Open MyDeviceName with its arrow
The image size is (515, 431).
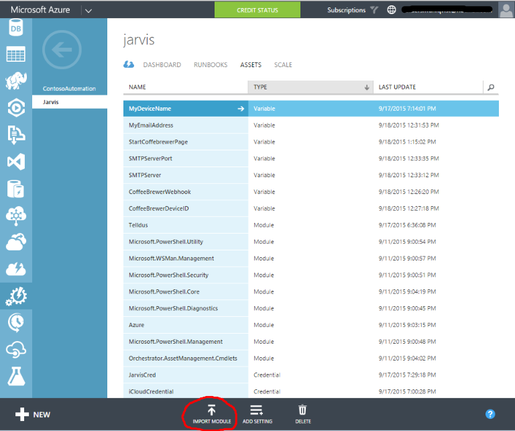[x=241, y=109]
